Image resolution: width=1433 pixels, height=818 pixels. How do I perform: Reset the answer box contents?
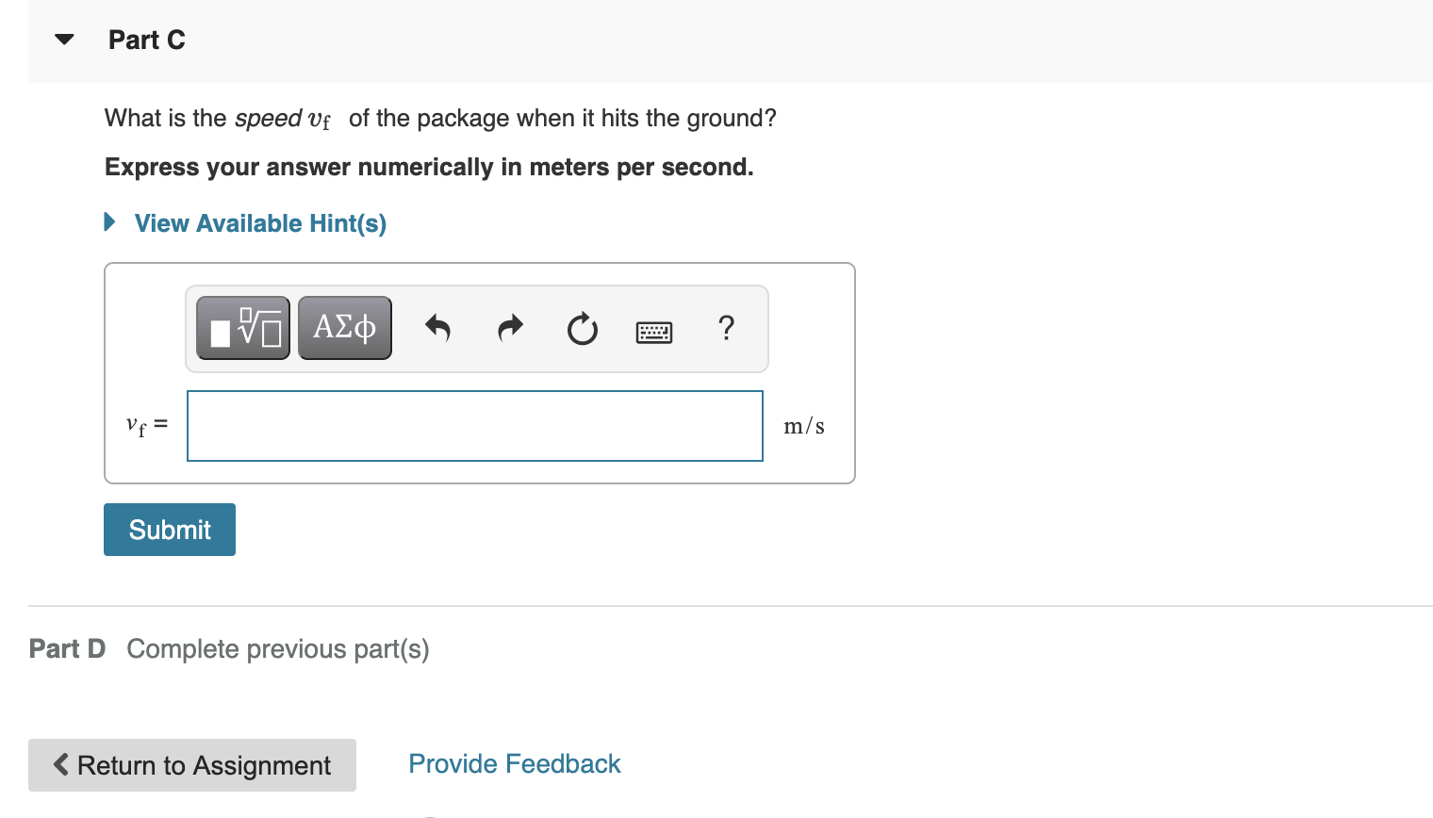click(582, 328)
